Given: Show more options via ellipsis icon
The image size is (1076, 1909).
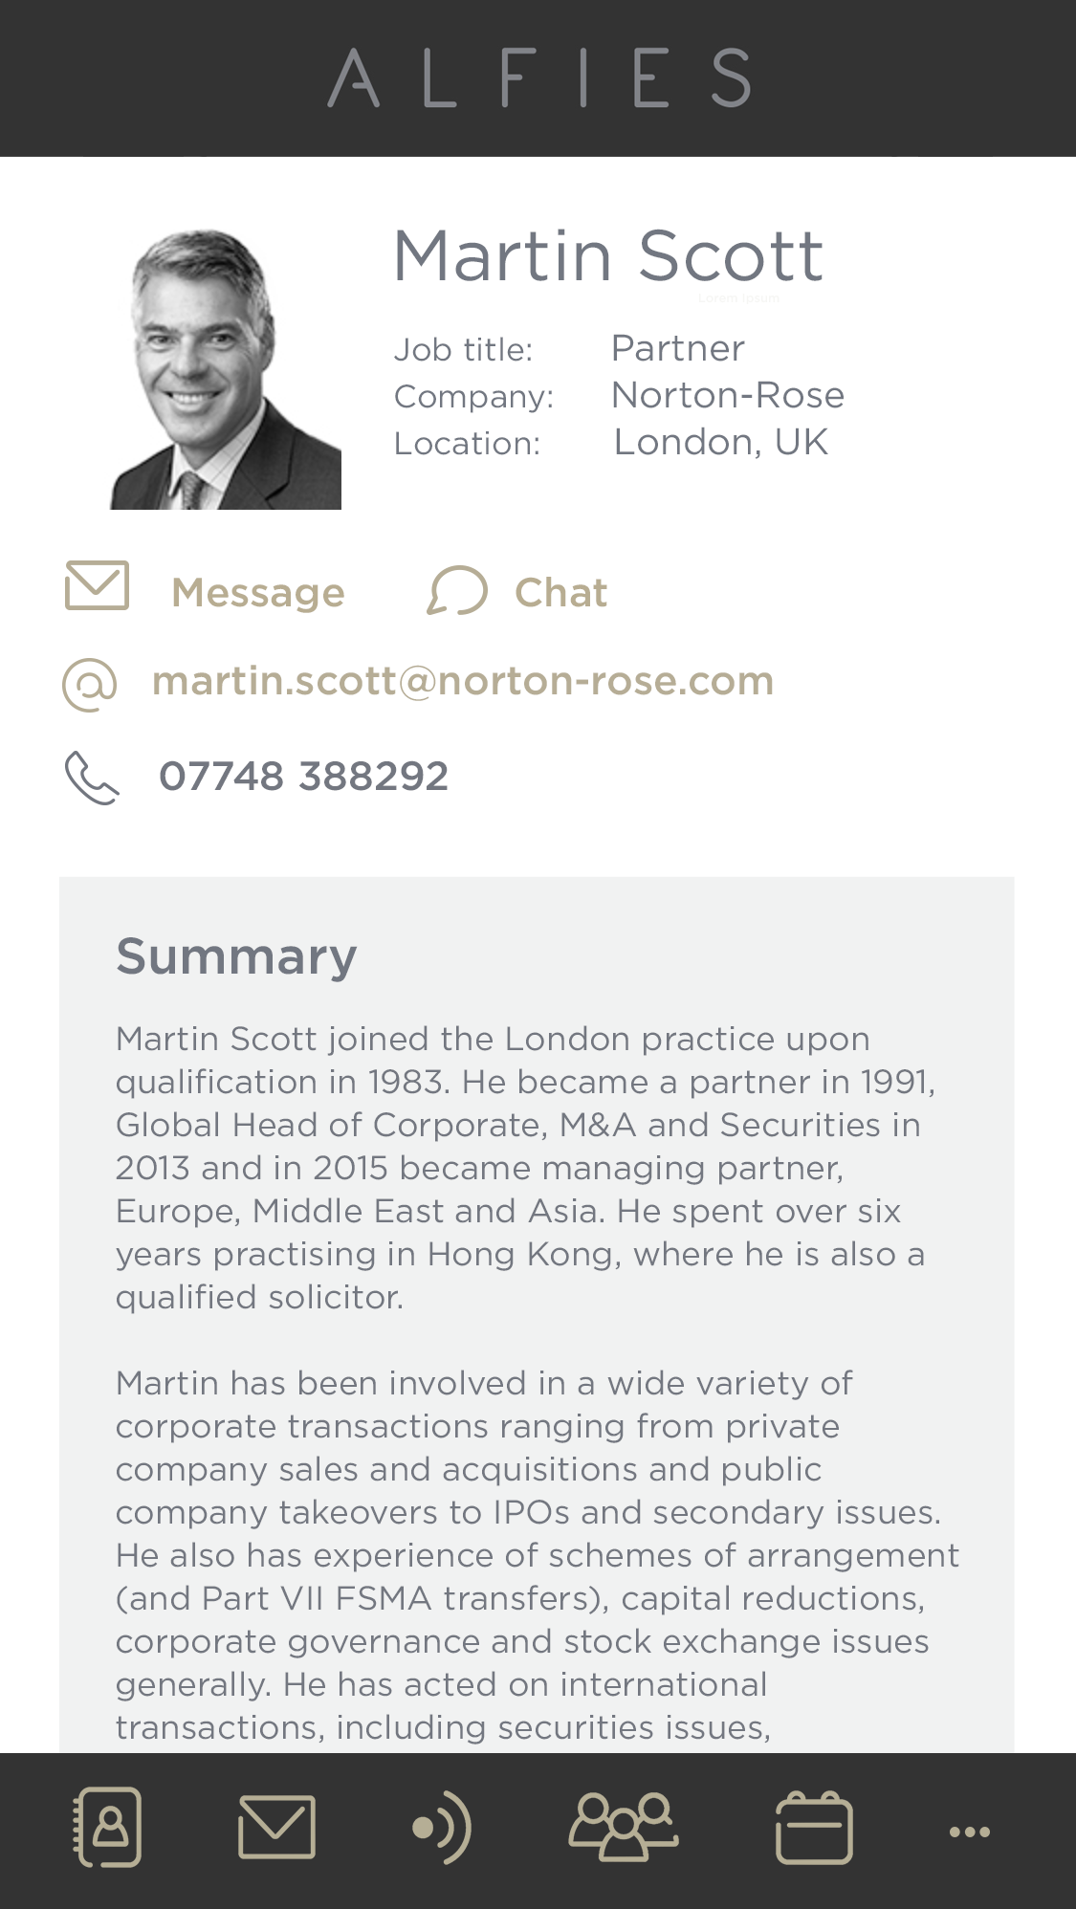Looking at the screenshot, I should pos(969,1832).
